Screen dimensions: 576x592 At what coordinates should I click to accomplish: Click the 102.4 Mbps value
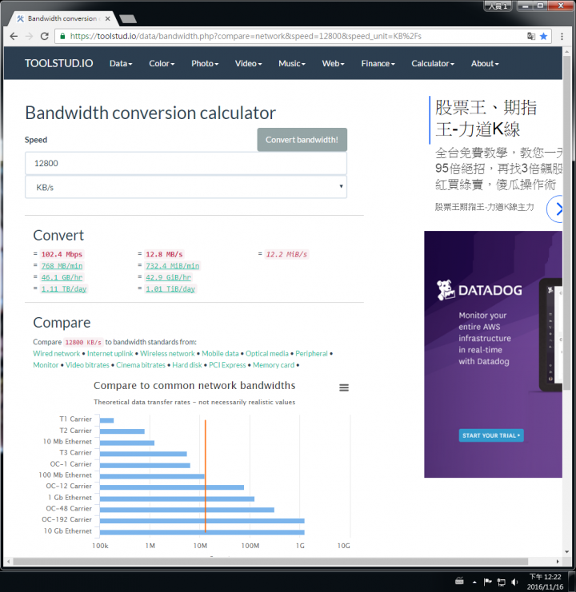pyautogui.click(x=62, y=254)
